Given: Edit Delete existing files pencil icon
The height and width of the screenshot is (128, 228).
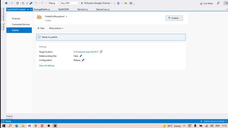Looking at the screenshot, I should pos(81,56).
